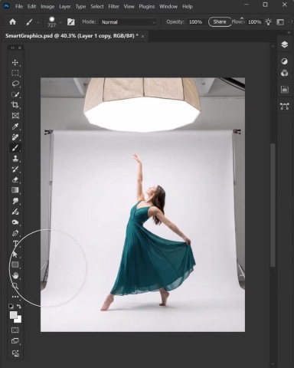
Task: Open the blending Mode dropdown
Action: [x=128, y=22]
